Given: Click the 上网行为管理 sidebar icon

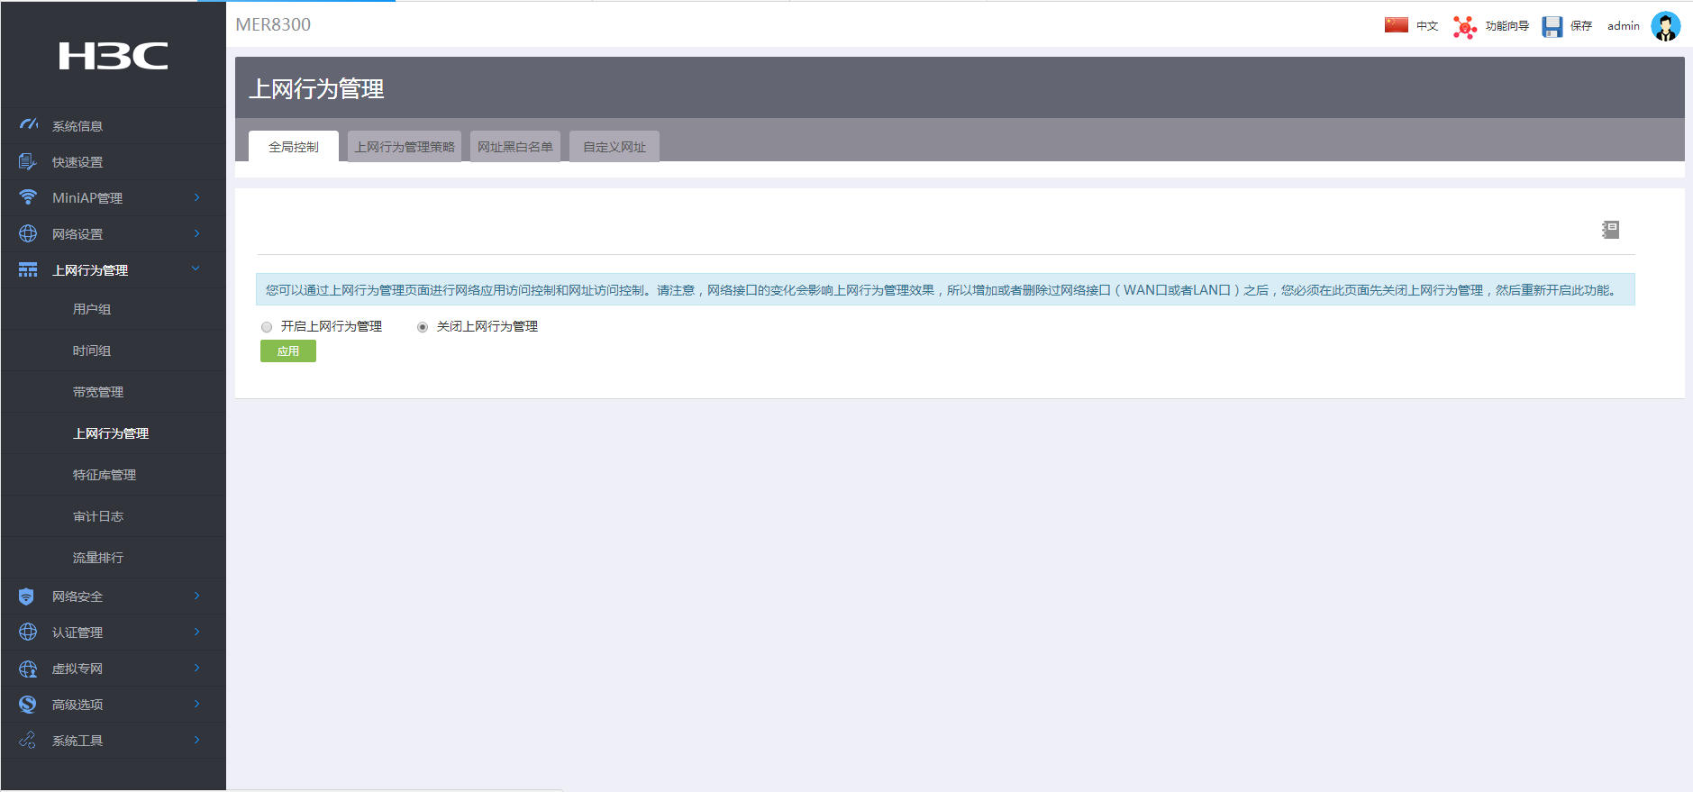Looking at the screenshot, I should (x=28, y=269).
